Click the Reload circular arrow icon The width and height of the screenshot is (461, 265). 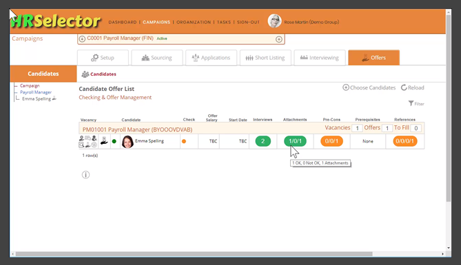[x=404, y=87]
